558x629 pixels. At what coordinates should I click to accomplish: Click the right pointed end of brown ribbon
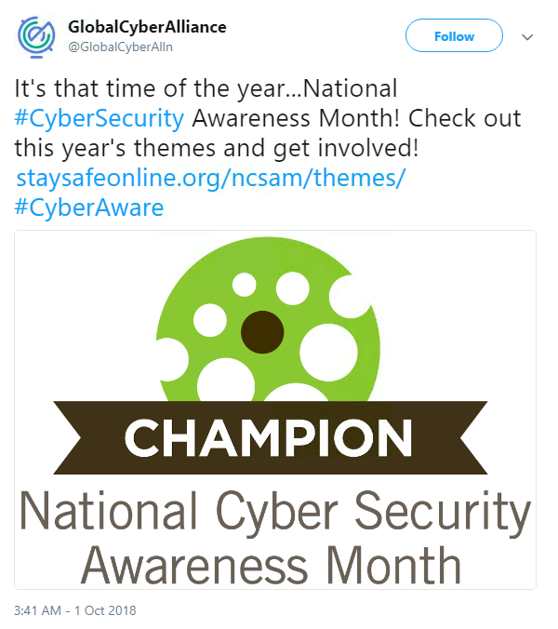(x=473, y=437)
